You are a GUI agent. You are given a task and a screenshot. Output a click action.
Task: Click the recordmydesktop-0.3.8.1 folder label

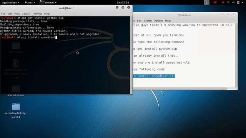pos(16,115)
